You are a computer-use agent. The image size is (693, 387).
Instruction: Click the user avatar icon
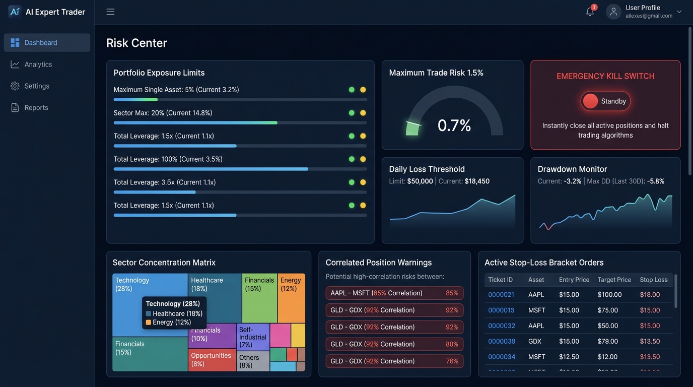tap(613, 12)
